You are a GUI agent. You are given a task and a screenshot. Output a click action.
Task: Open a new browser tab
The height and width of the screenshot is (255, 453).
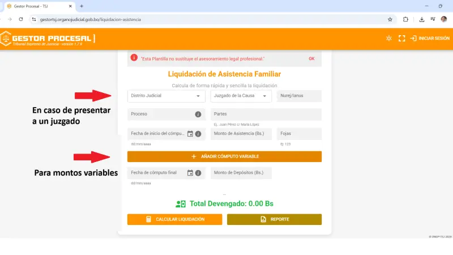click(x=82, y=6)
